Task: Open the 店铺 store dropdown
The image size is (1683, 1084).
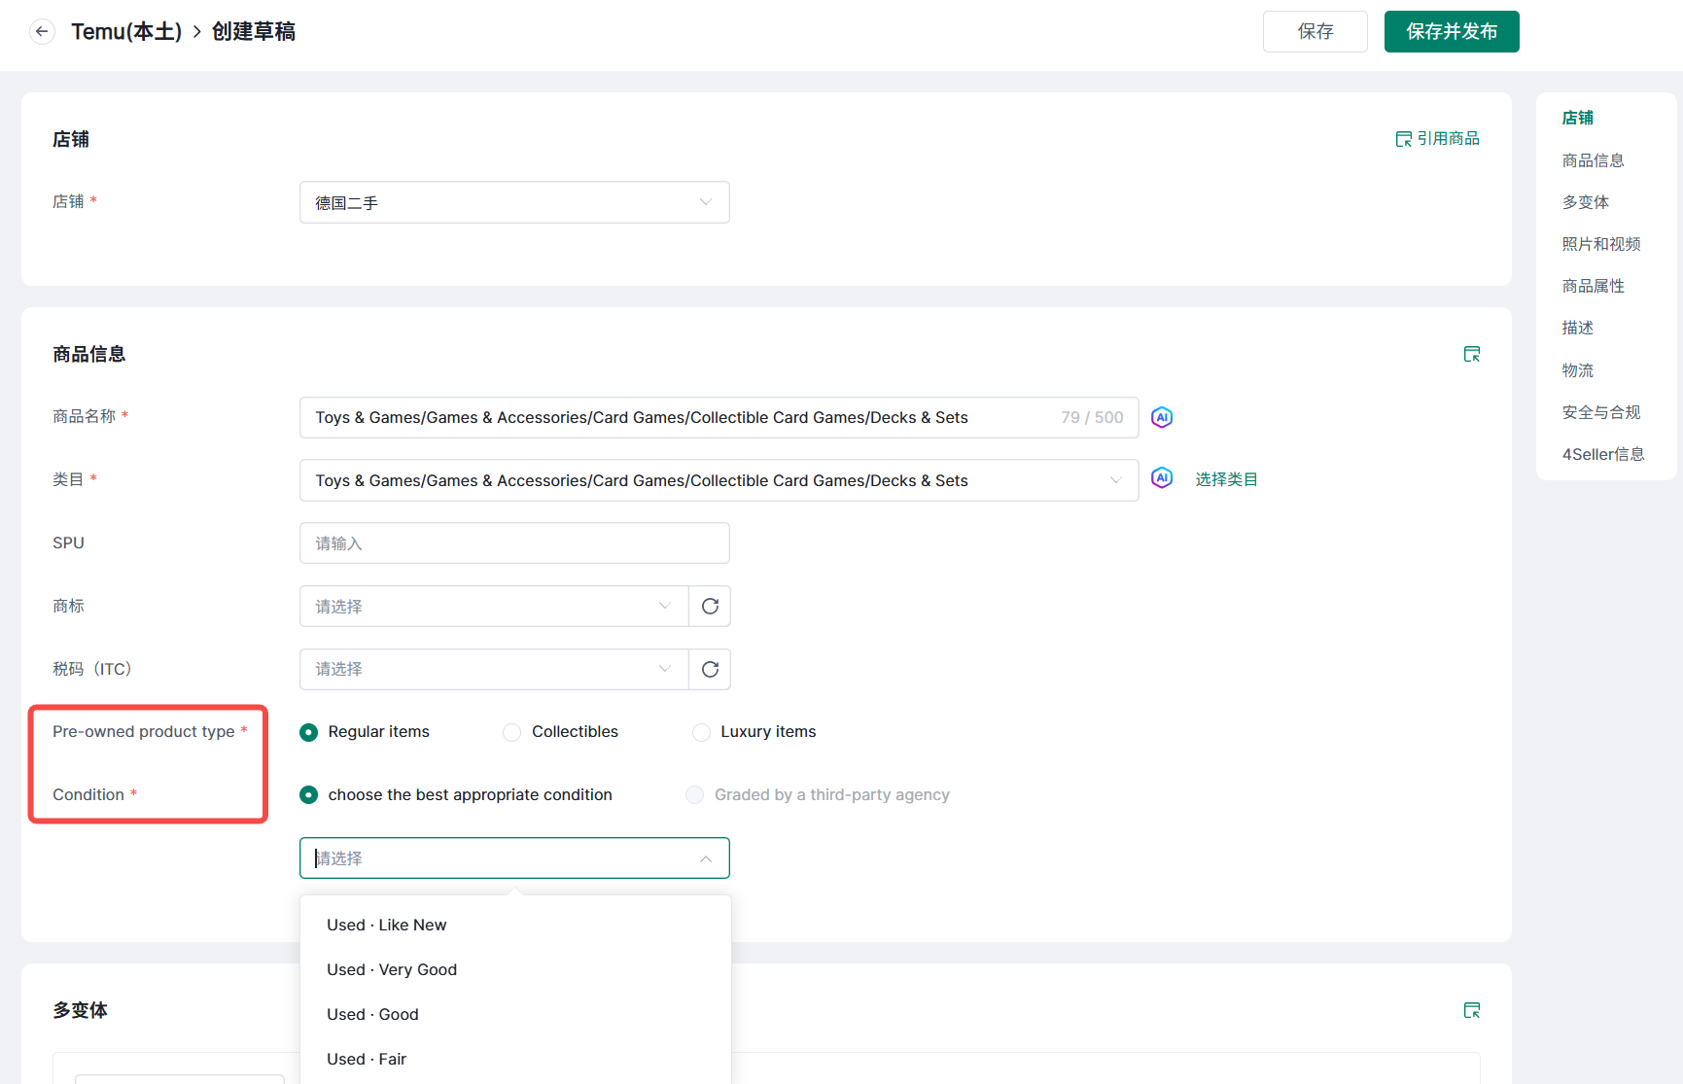Action: (x=513, y=203)
